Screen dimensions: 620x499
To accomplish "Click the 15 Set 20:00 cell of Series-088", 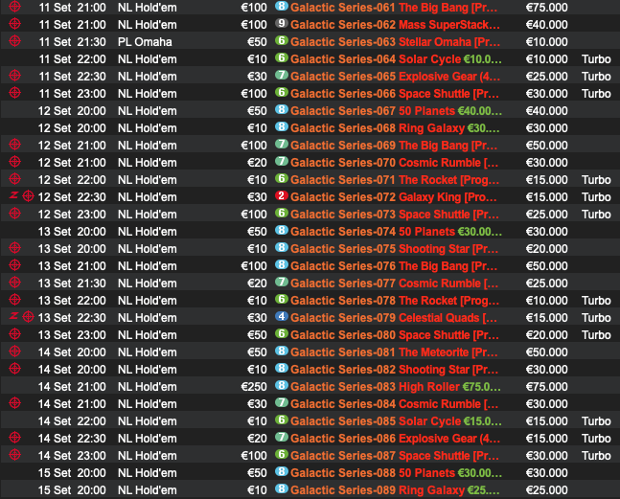I will 73,473.
